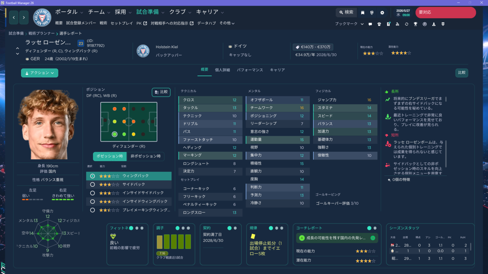488x274 pixels.
Task: Click the red 要対応 button
Action: (x=446, y=13)
